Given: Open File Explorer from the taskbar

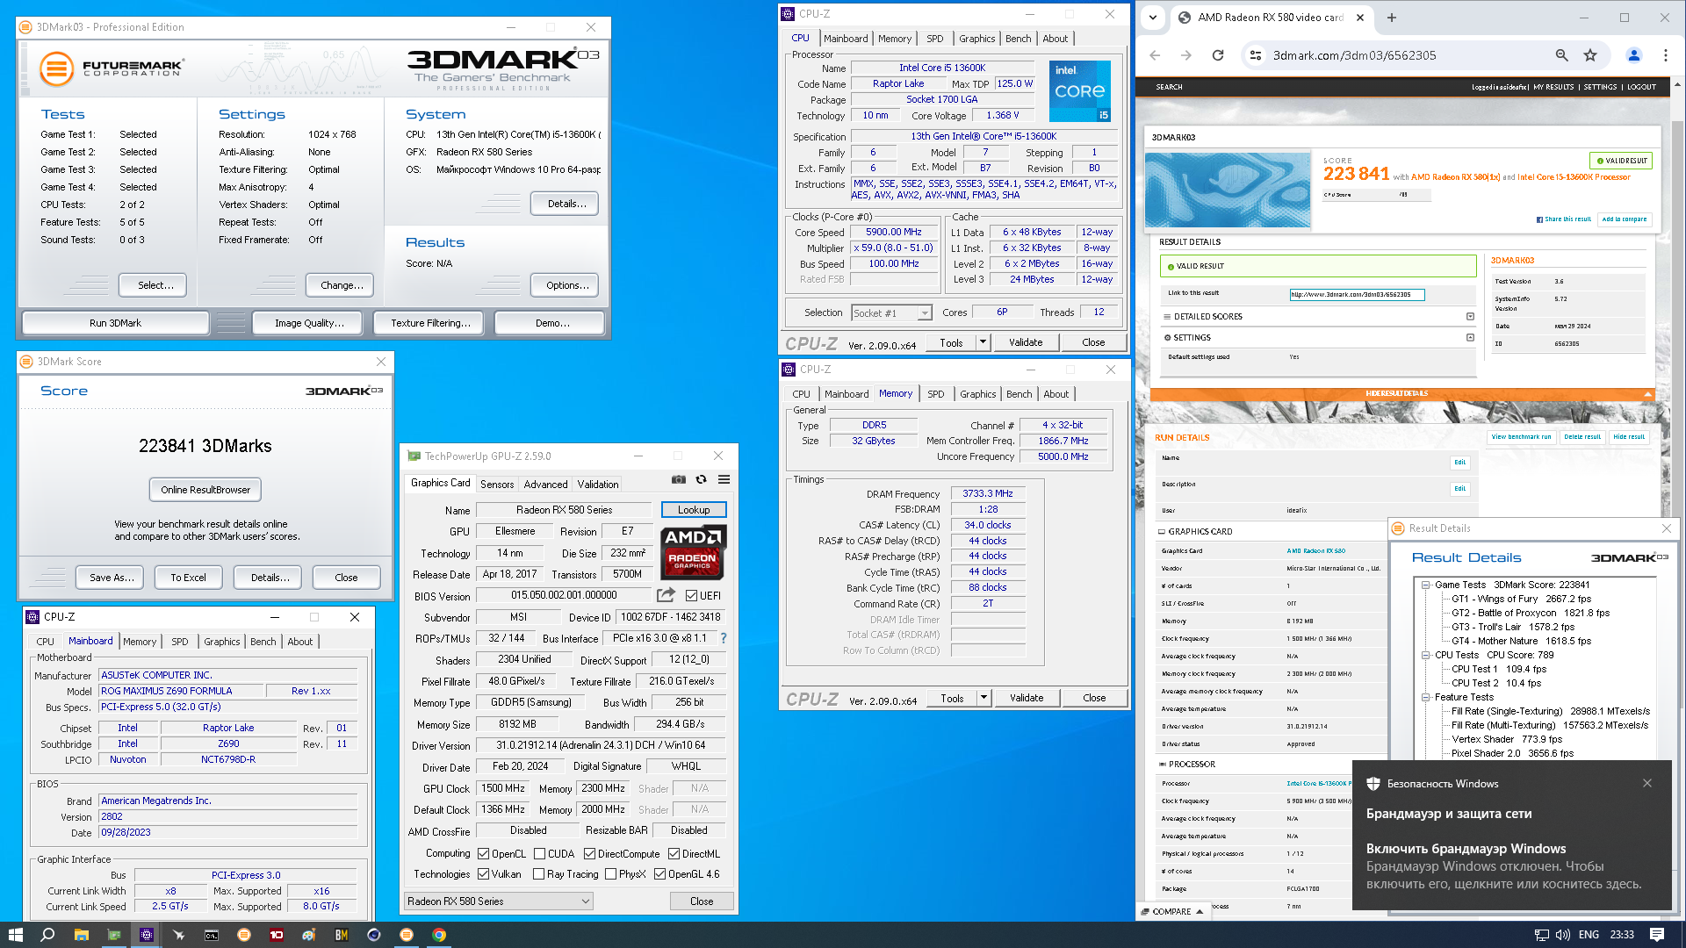Looking at the screenshot, I should point(81,935).
